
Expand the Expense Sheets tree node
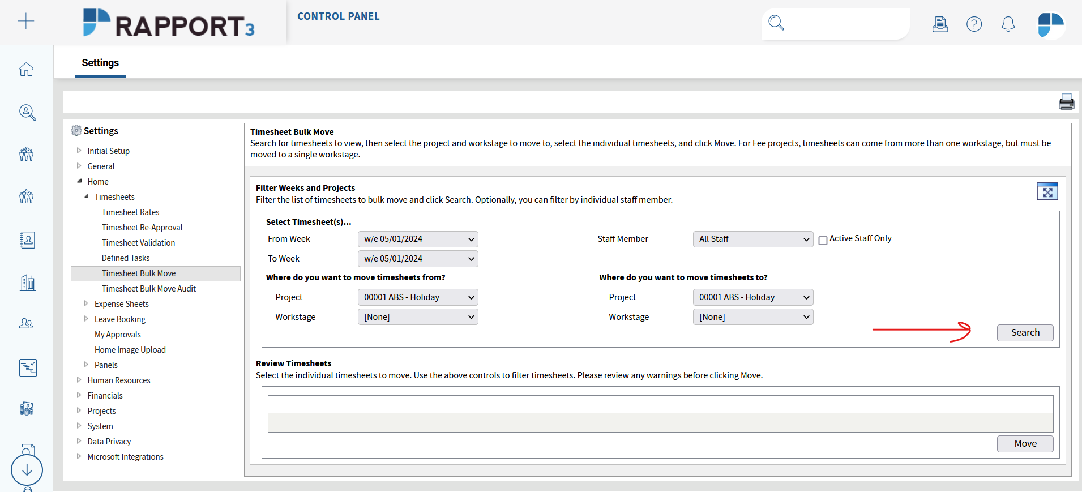[86, 303]
